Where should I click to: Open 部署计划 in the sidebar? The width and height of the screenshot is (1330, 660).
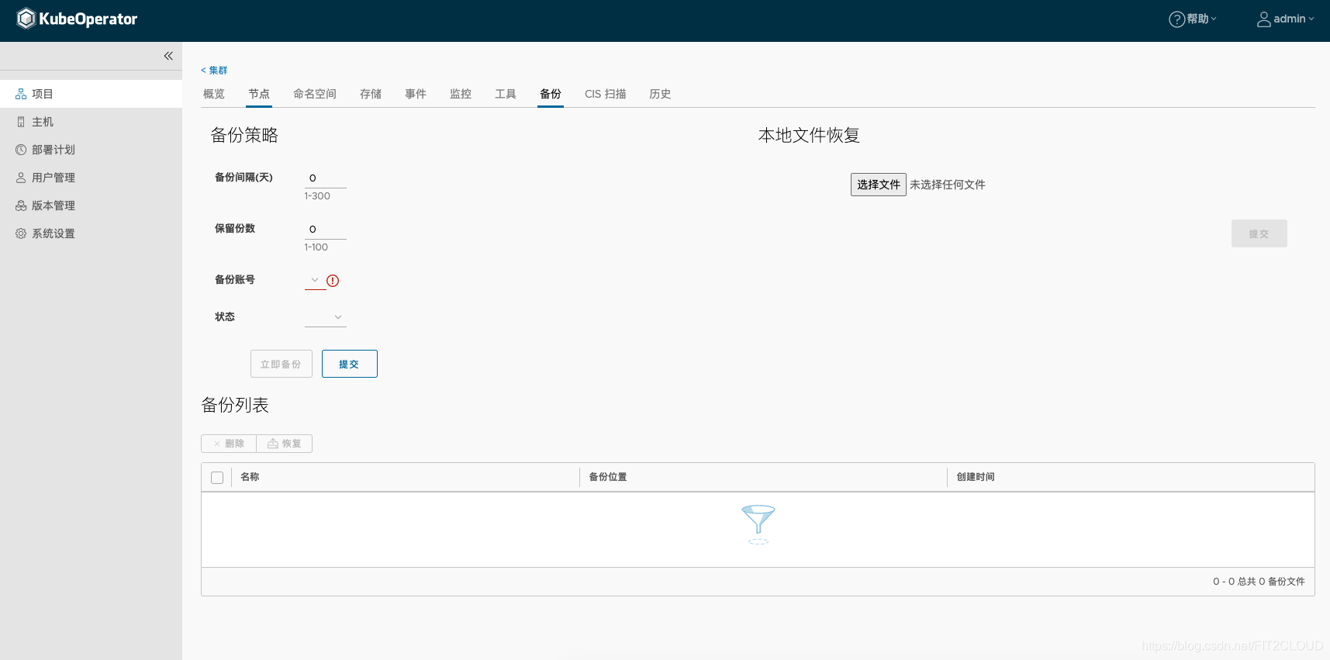(91, 150)
